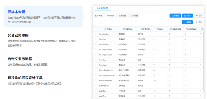This screenshot has width=207, height=99.
Task: Toggle the select-all checkbox in table header
Action: click(x=95, y=29)
